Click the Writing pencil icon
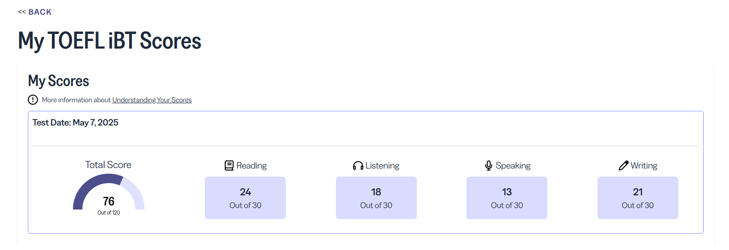 [623, 165]
